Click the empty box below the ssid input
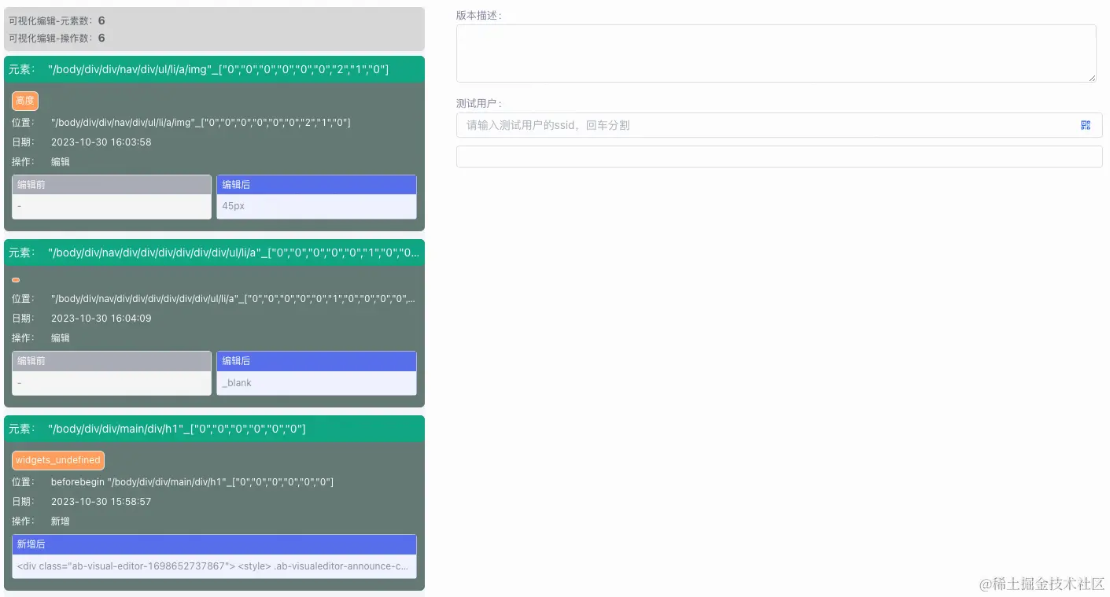Image resolution: width=1110 pixels, height=597 pixels. (779, 157)
